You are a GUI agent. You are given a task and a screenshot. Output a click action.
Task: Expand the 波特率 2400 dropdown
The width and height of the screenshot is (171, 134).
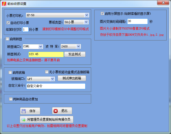[78, 47]
